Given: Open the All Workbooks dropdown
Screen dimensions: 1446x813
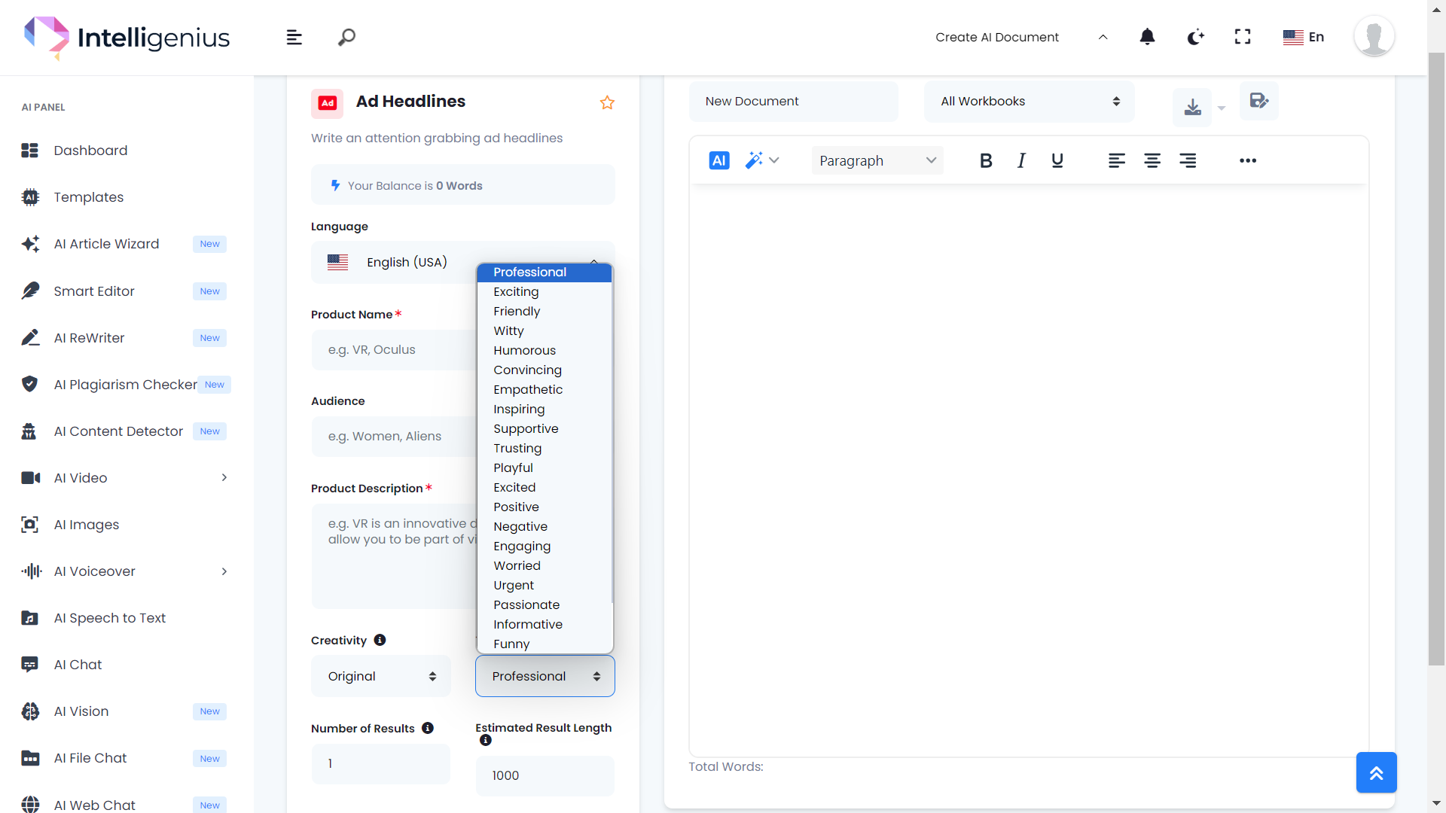Looking at the screenshot, I should pyautogui.click(x=1029, y=102).
